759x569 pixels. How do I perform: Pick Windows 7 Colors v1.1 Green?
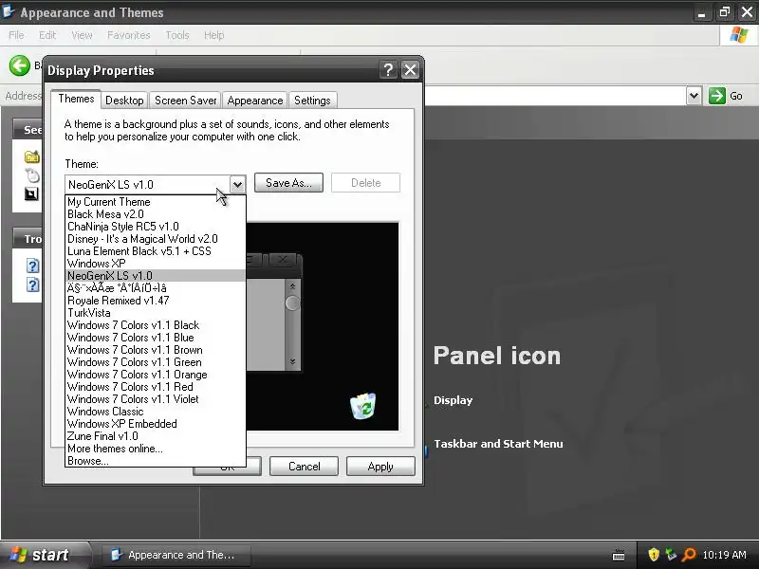(x=155, y=362)
